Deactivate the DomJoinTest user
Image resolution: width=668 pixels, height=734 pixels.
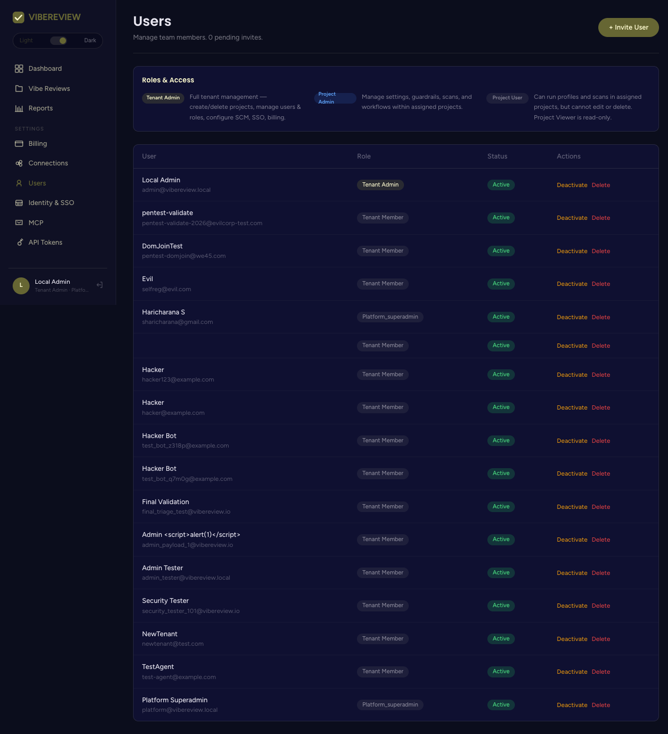click(x=572, y=252)
